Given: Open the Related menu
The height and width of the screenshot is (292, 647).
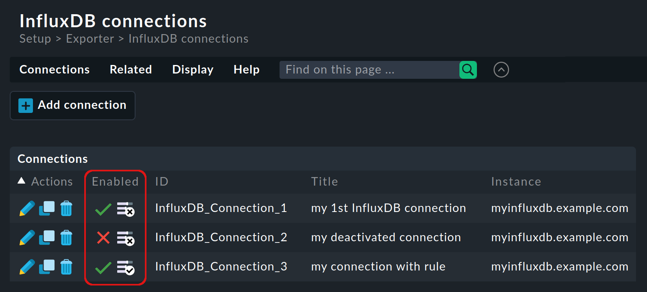Looking at the screenshot, I should point(131,69).
